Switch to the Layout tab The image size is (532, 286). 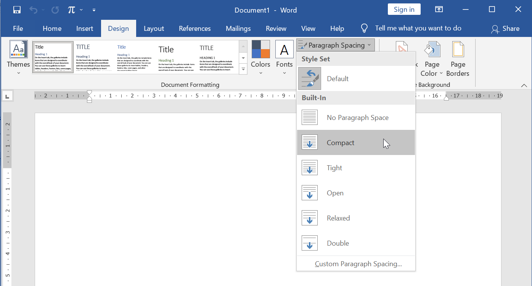[x=154, y=29]
